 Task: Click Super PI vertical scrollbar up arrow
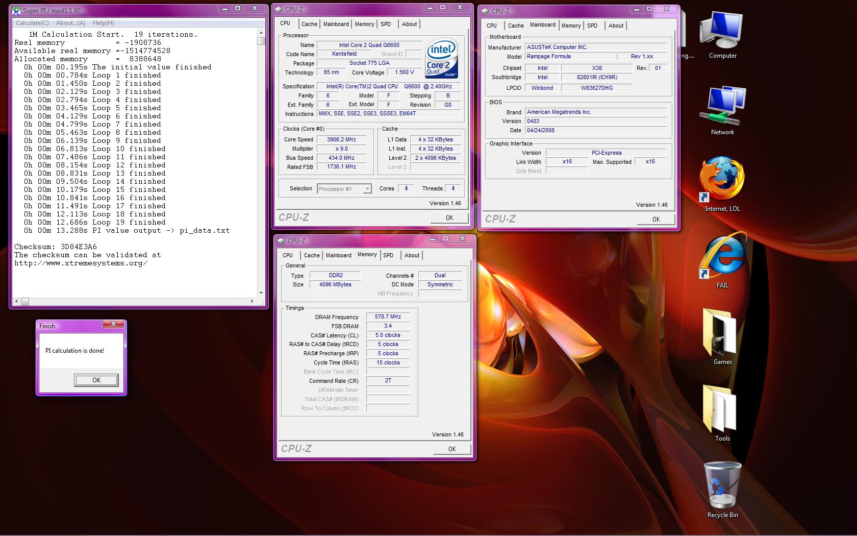click(261, 32)
